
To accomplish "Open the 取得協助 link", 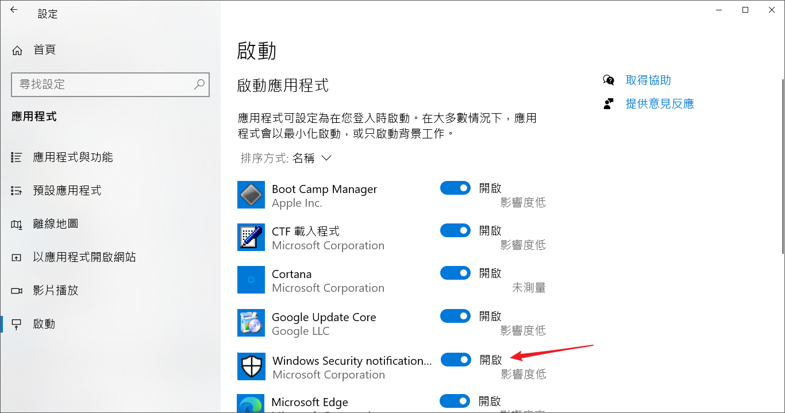I will [x=648, y=80].
